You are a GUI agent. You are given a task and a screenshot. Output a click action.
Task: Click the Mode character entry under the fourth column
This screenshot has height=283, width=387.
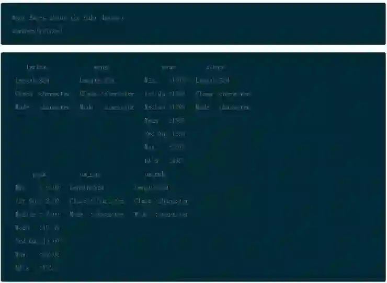pyautogui.click(x=223, y=107)
